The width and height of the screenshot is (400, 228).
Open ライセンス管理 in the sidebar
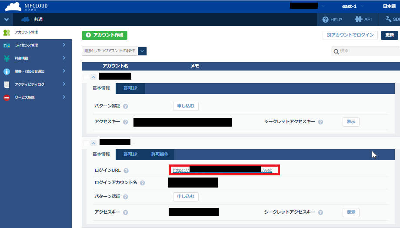point(36,45)
